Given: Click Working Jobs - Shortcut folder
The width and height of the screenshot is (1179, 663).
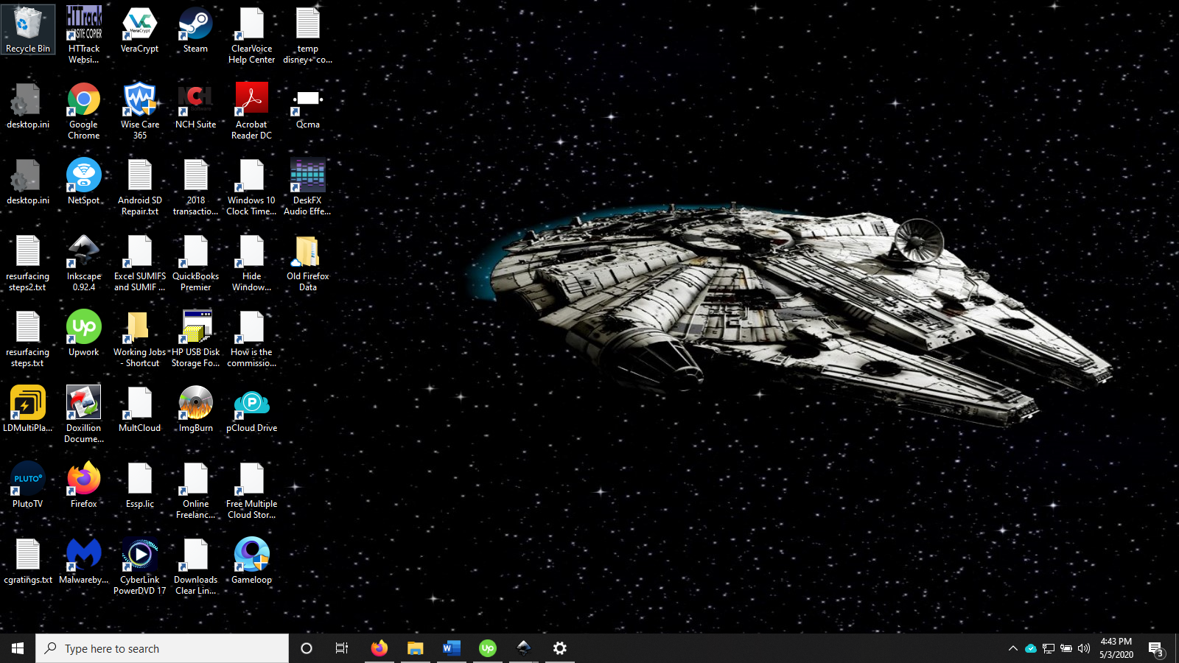Looking at the screenshot, I should 140,338.
